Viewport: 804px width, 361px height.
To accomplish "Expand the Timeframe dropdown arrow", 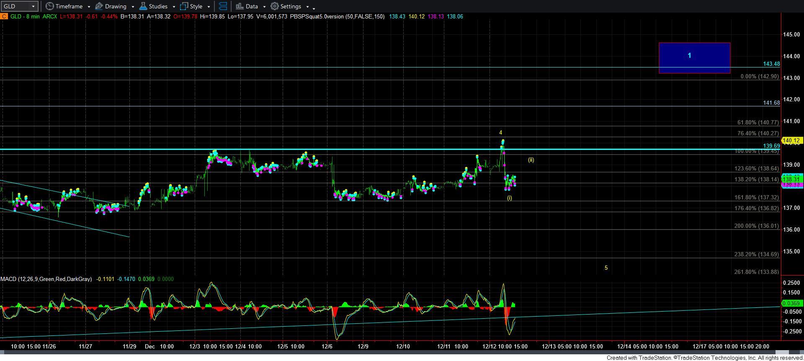I will (x=89, y=7).
